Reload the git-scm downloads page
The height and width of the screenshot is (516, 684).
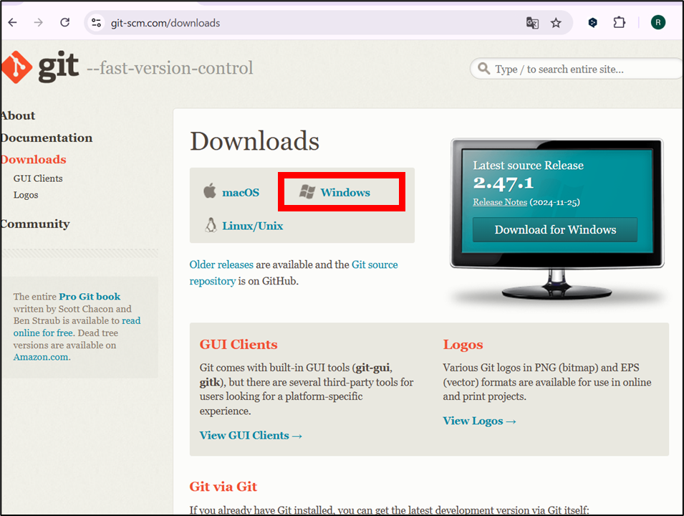(x=65, y=22)
